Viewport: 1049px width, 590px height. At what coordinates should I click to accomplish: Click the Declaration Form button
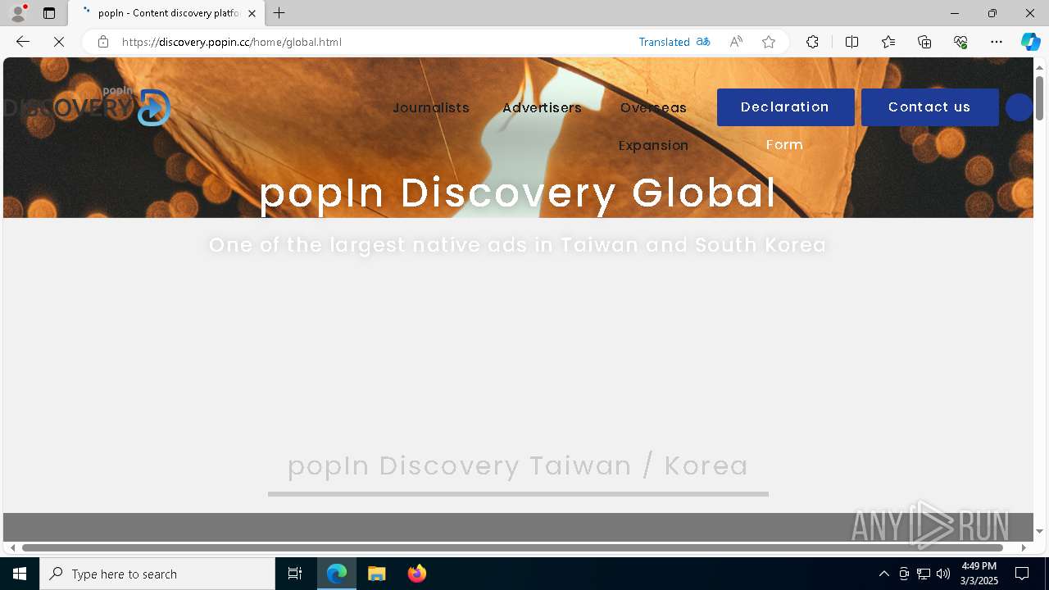(785, 107)
